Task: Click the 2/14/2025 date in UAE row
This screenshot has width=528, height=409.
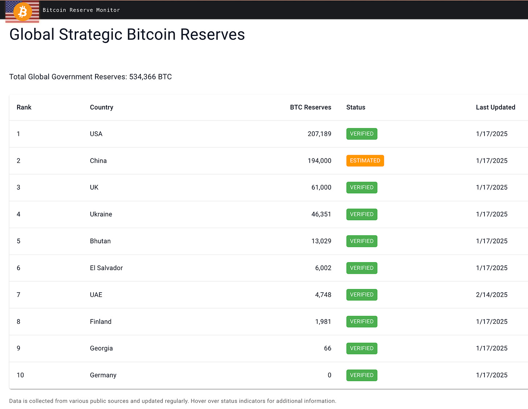Action: [x=492, y=295]
